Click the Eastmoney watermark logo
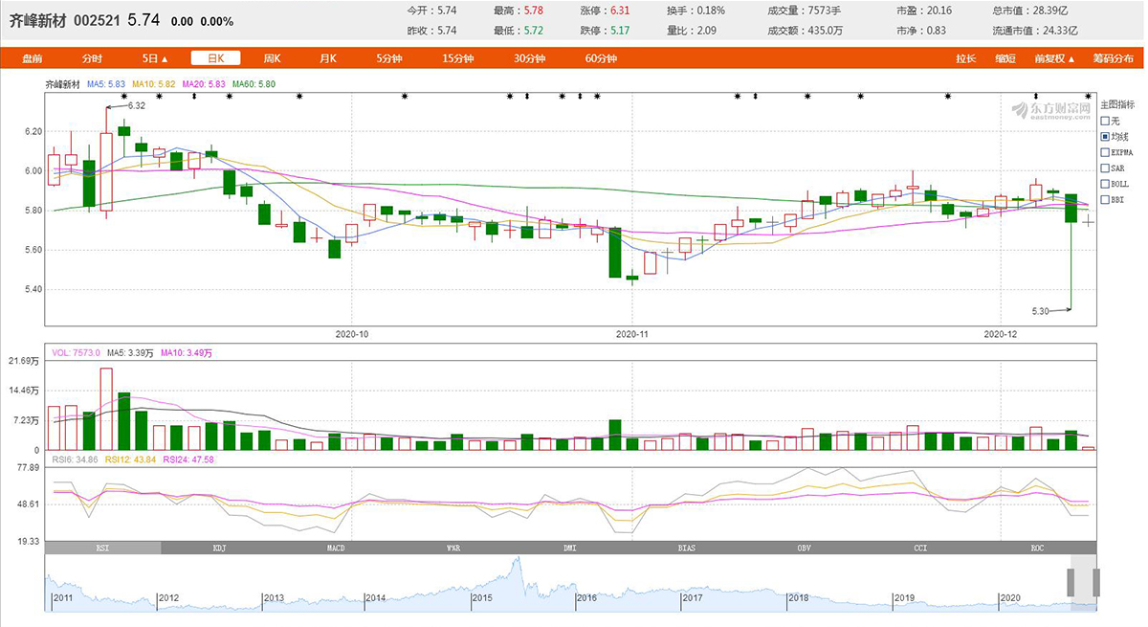This screenshot has width=1148, height=627. point(1051,110)
